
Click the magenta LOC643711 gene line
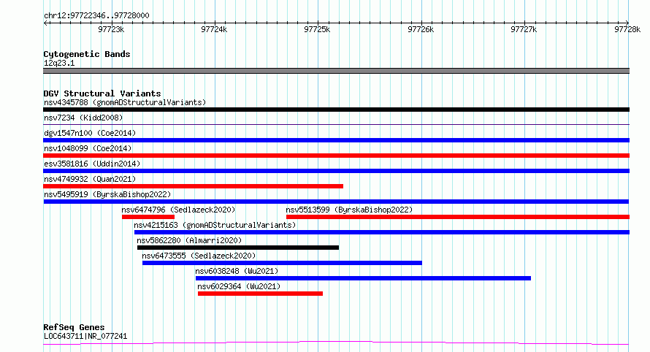click(336, 343)
